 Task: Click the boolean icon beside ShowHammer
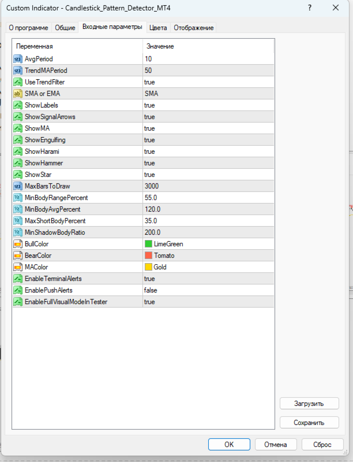[x=18, y=163]
